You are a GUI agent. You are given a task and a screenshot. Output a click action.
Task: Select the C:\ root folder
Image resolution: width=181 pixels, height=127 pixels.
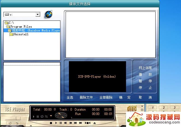pyautogui.click(x=9, y=23)
